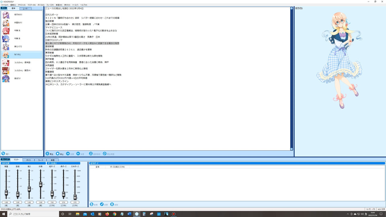Click the 削除 delete pause-symbol icon
Image resolution: width=386 pixels, height=217 pixels.
[x=112, y=204]
